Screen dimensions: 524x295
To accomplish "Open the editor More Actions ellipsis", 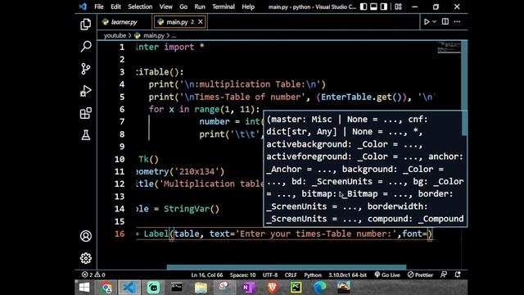I will coord(457,22).
